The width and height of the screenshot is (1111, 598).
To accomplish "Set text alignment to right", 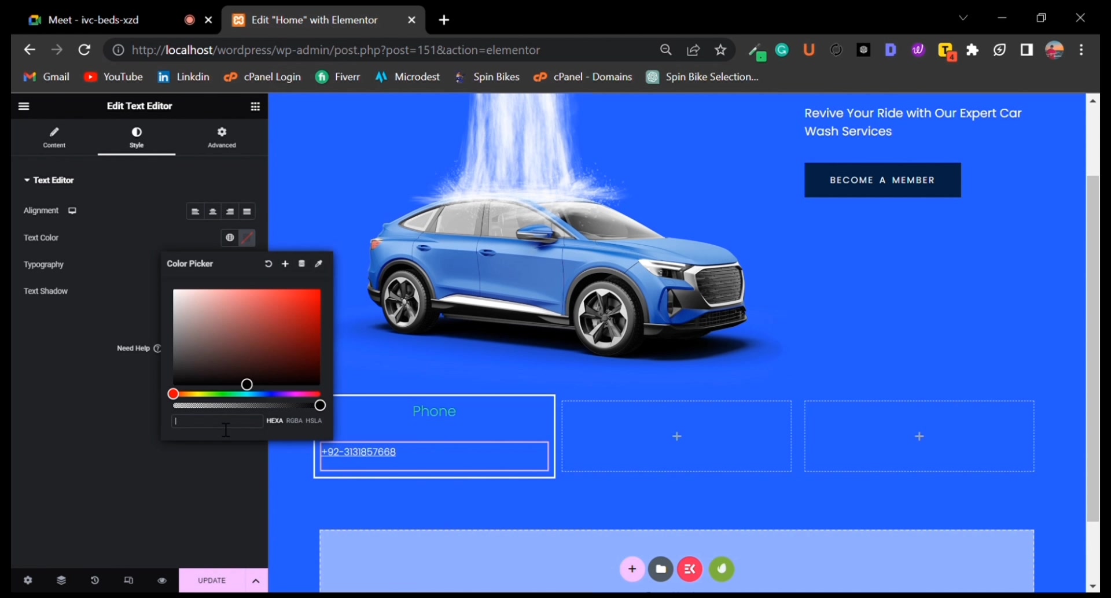I will tap(230, 212).
